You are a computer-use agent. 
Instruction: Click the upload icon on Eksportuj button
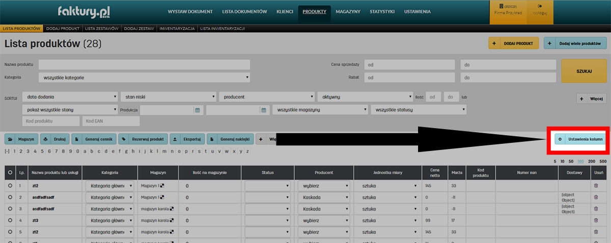175,139
